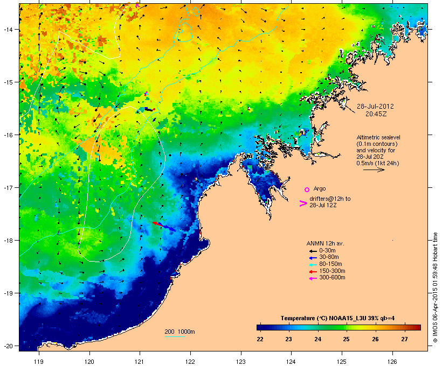
Task: Click the magenta Argo circle symbol
Action: coord(307,189)
